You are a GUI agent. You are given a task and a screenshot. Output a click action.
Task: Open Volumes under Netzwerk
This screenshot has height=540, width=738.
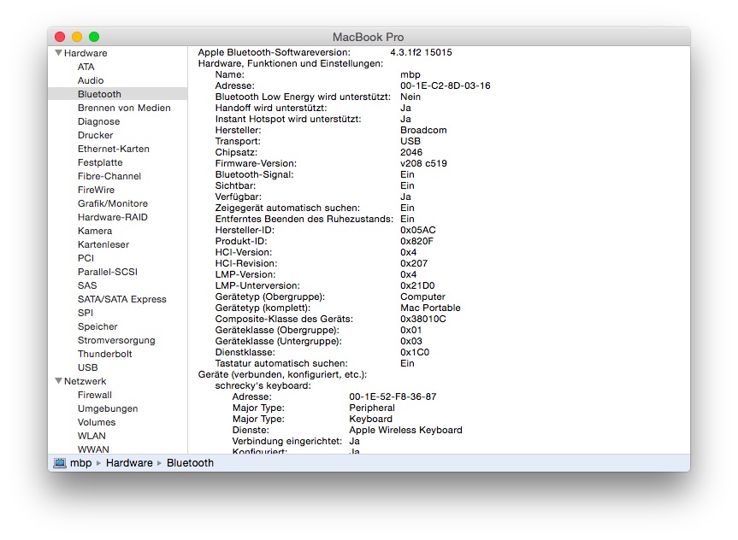[97, 422]
